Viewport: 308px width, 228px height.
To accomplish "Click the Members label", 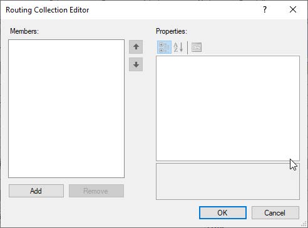I will coord(24,31).
